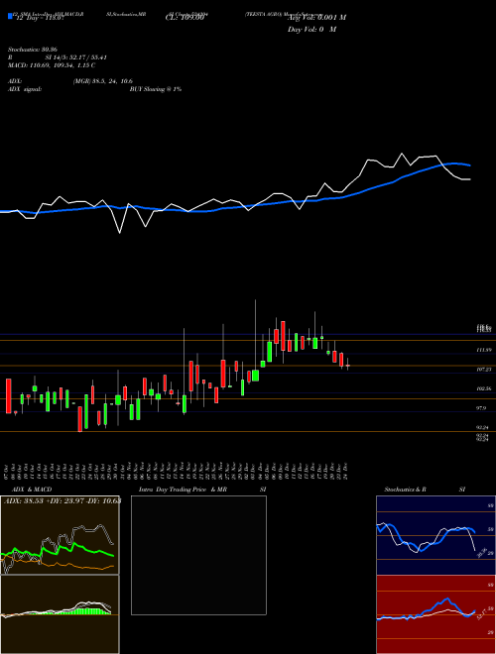Click the 'Intra Day Trading Price & MR' title
Image resolution: width=496 pixels, height=654 pixels.
[x=183, y=490]
